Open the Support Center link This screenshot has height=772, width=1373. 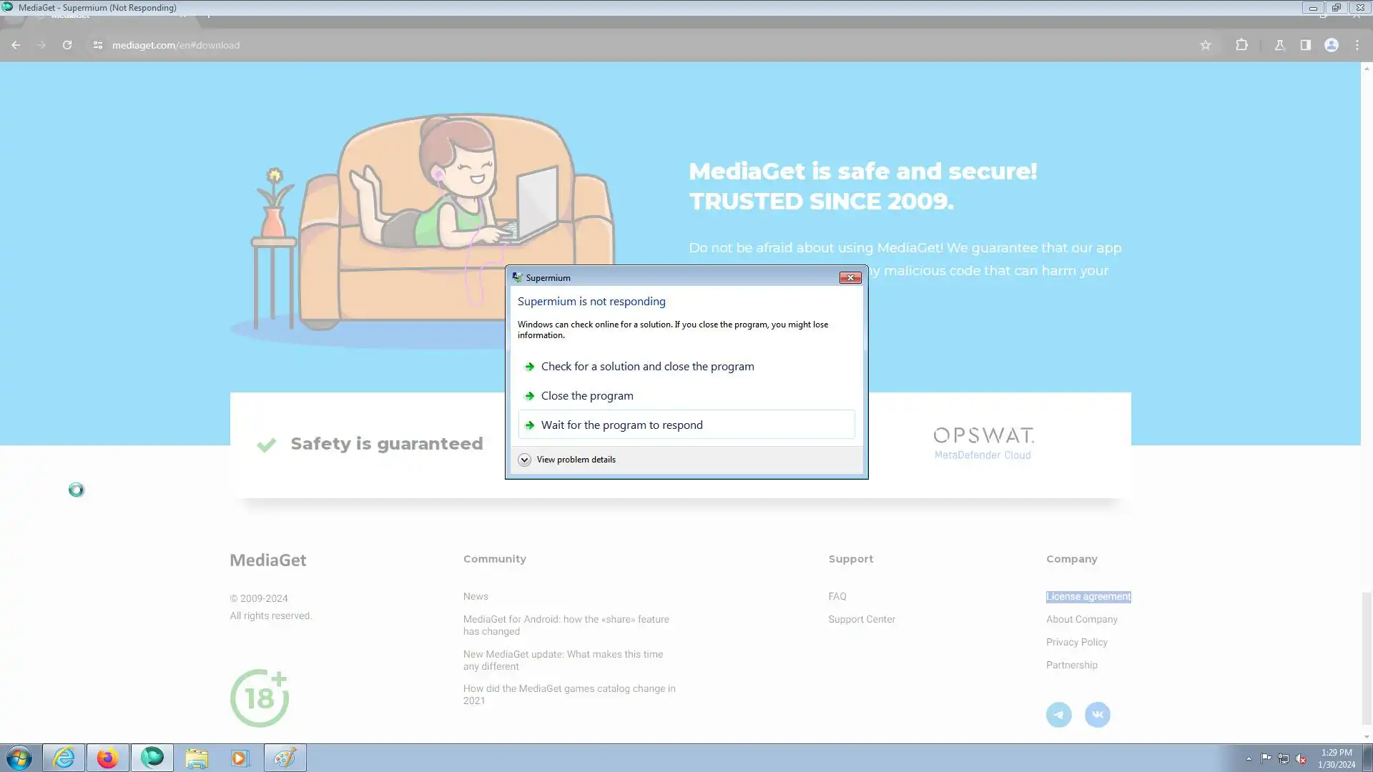[x=862, y=620]
